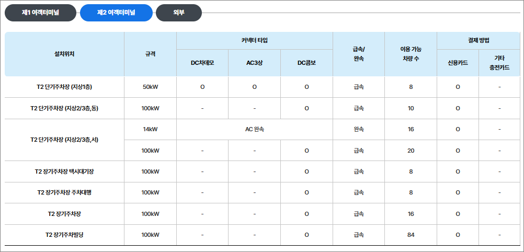Image resolution: width=524 pixels, height=252 pixels.
Task: Click the 신용카드 column header
Action: point(458,63)
